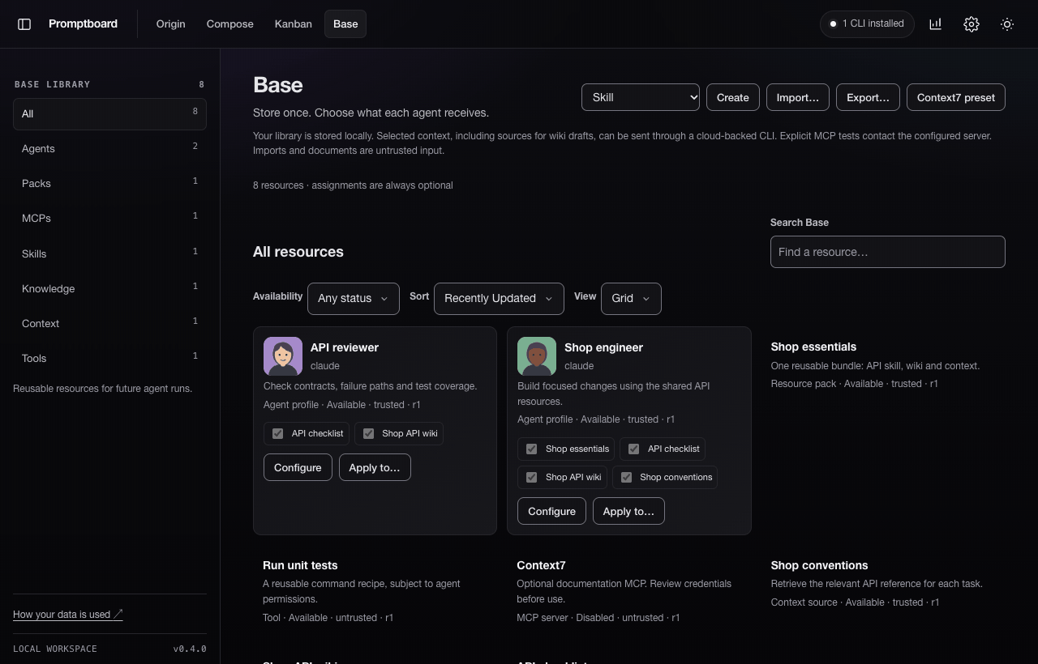Click the API reviewer avatar
Screen dimensions: 1038x664
click(283, 356)
